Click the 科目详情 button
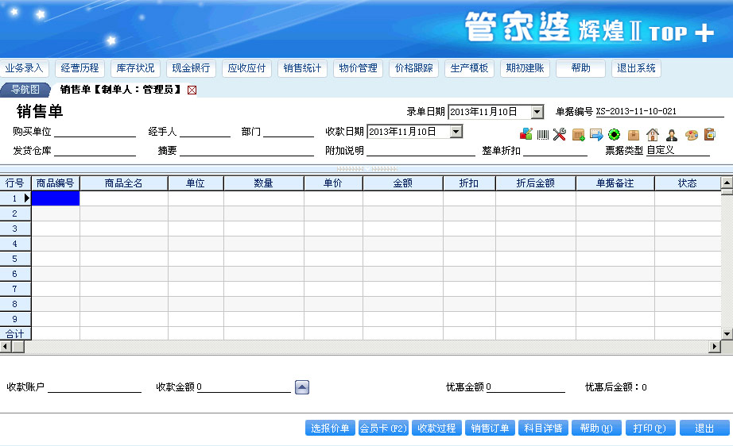This screenshot has width=733, height=446. [x=543, y=428]
